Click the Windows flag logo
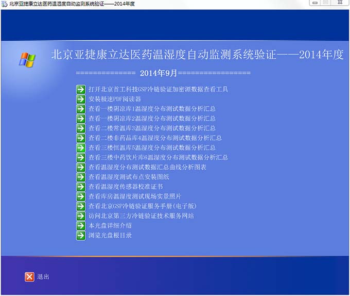The image size is (350, 296). (27, 60)
